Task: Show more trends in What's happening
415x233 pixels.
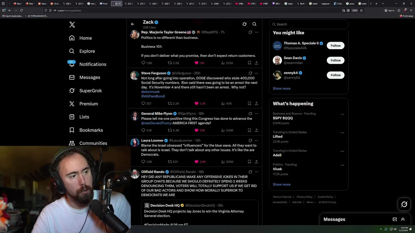Action: [x=281, y=184]
